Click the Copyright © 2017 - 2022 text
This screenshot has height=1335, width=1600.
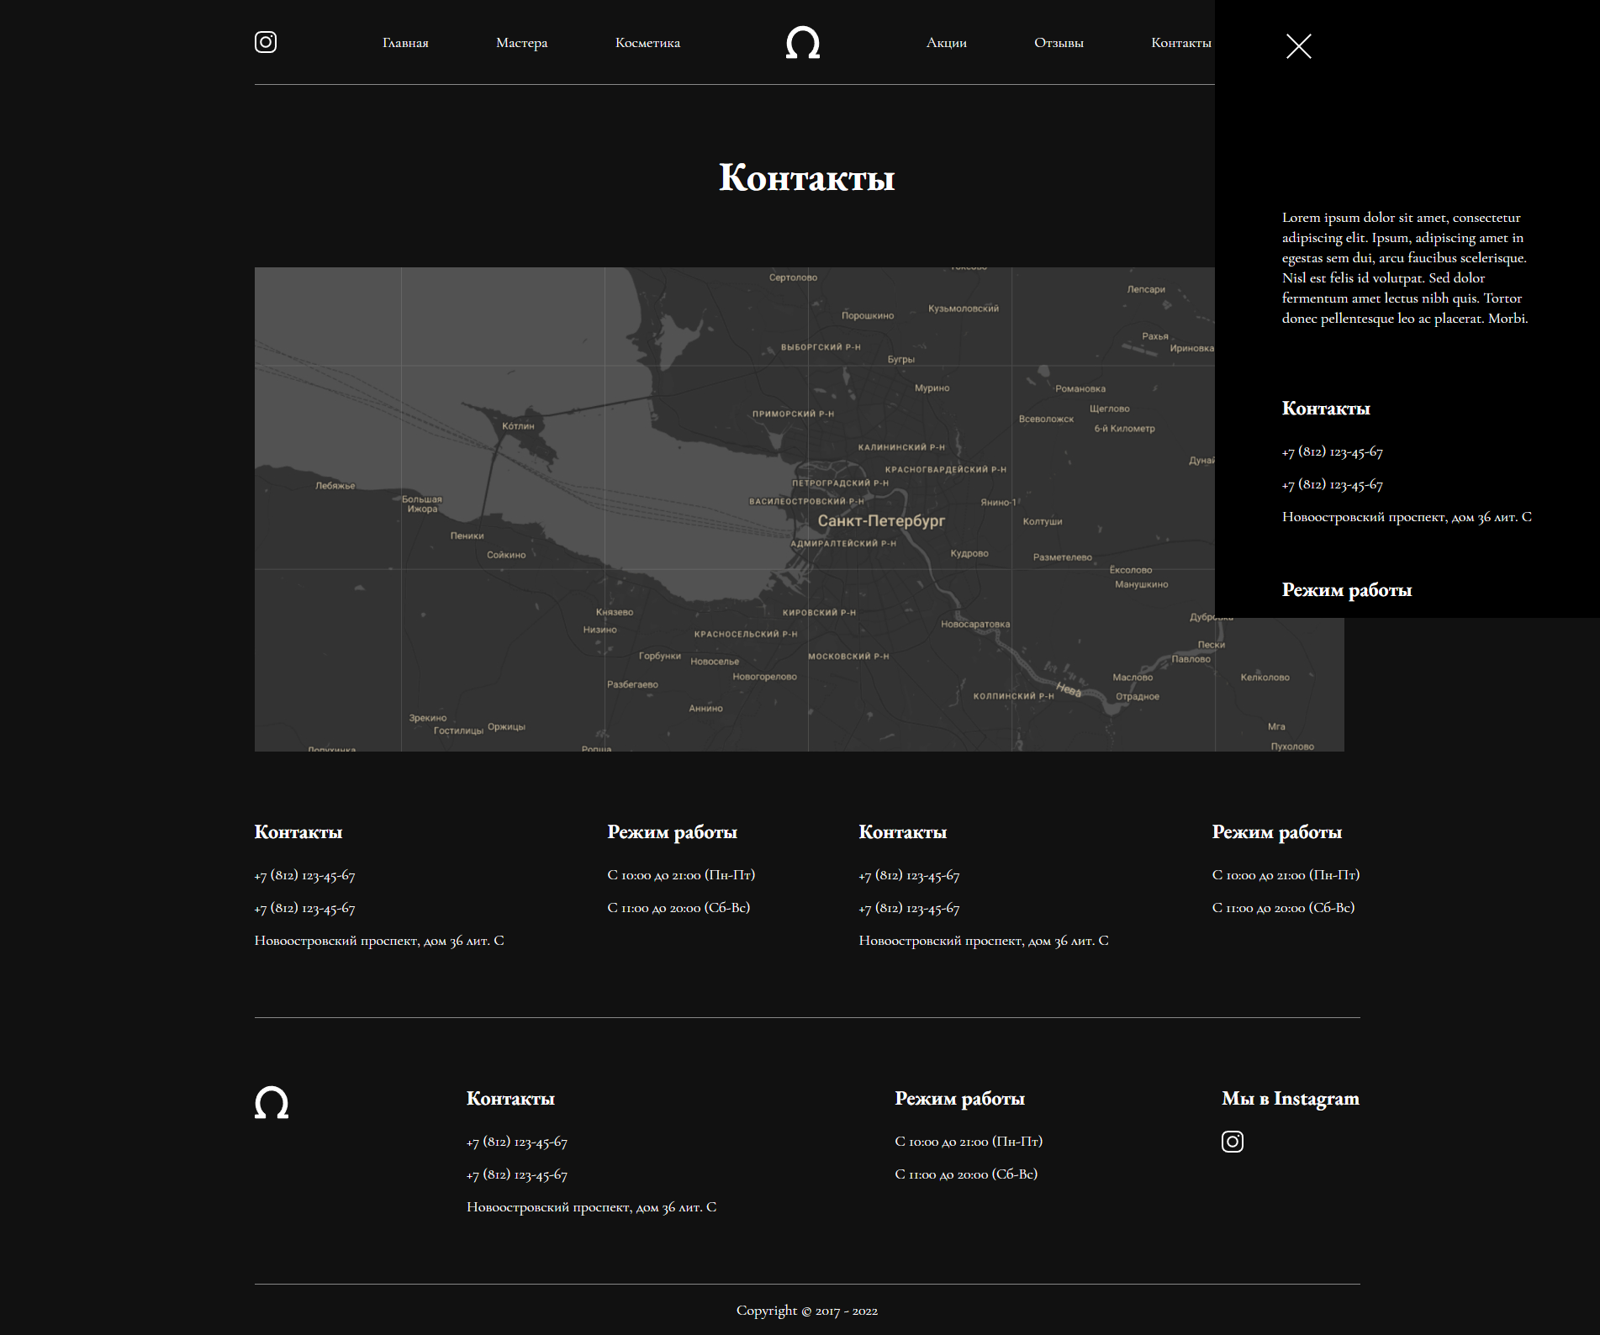tap(807, 1311)
